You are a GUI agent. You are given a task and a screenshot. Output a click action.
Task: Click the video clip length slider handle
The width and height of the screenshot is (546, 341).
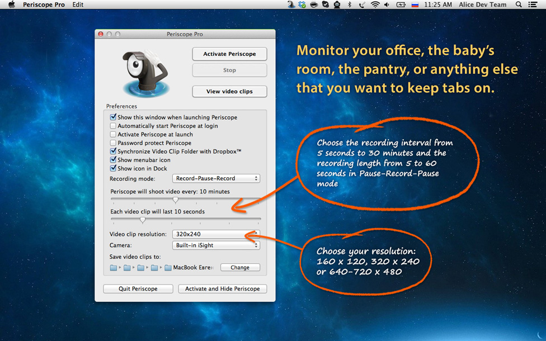point(143,220)
